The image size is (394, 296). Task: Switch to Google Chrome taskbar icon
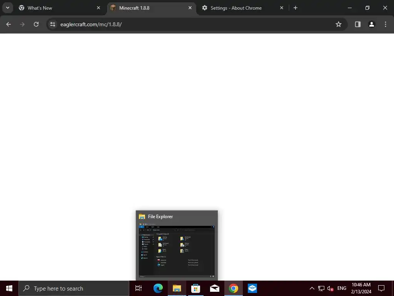pos(234,288)
